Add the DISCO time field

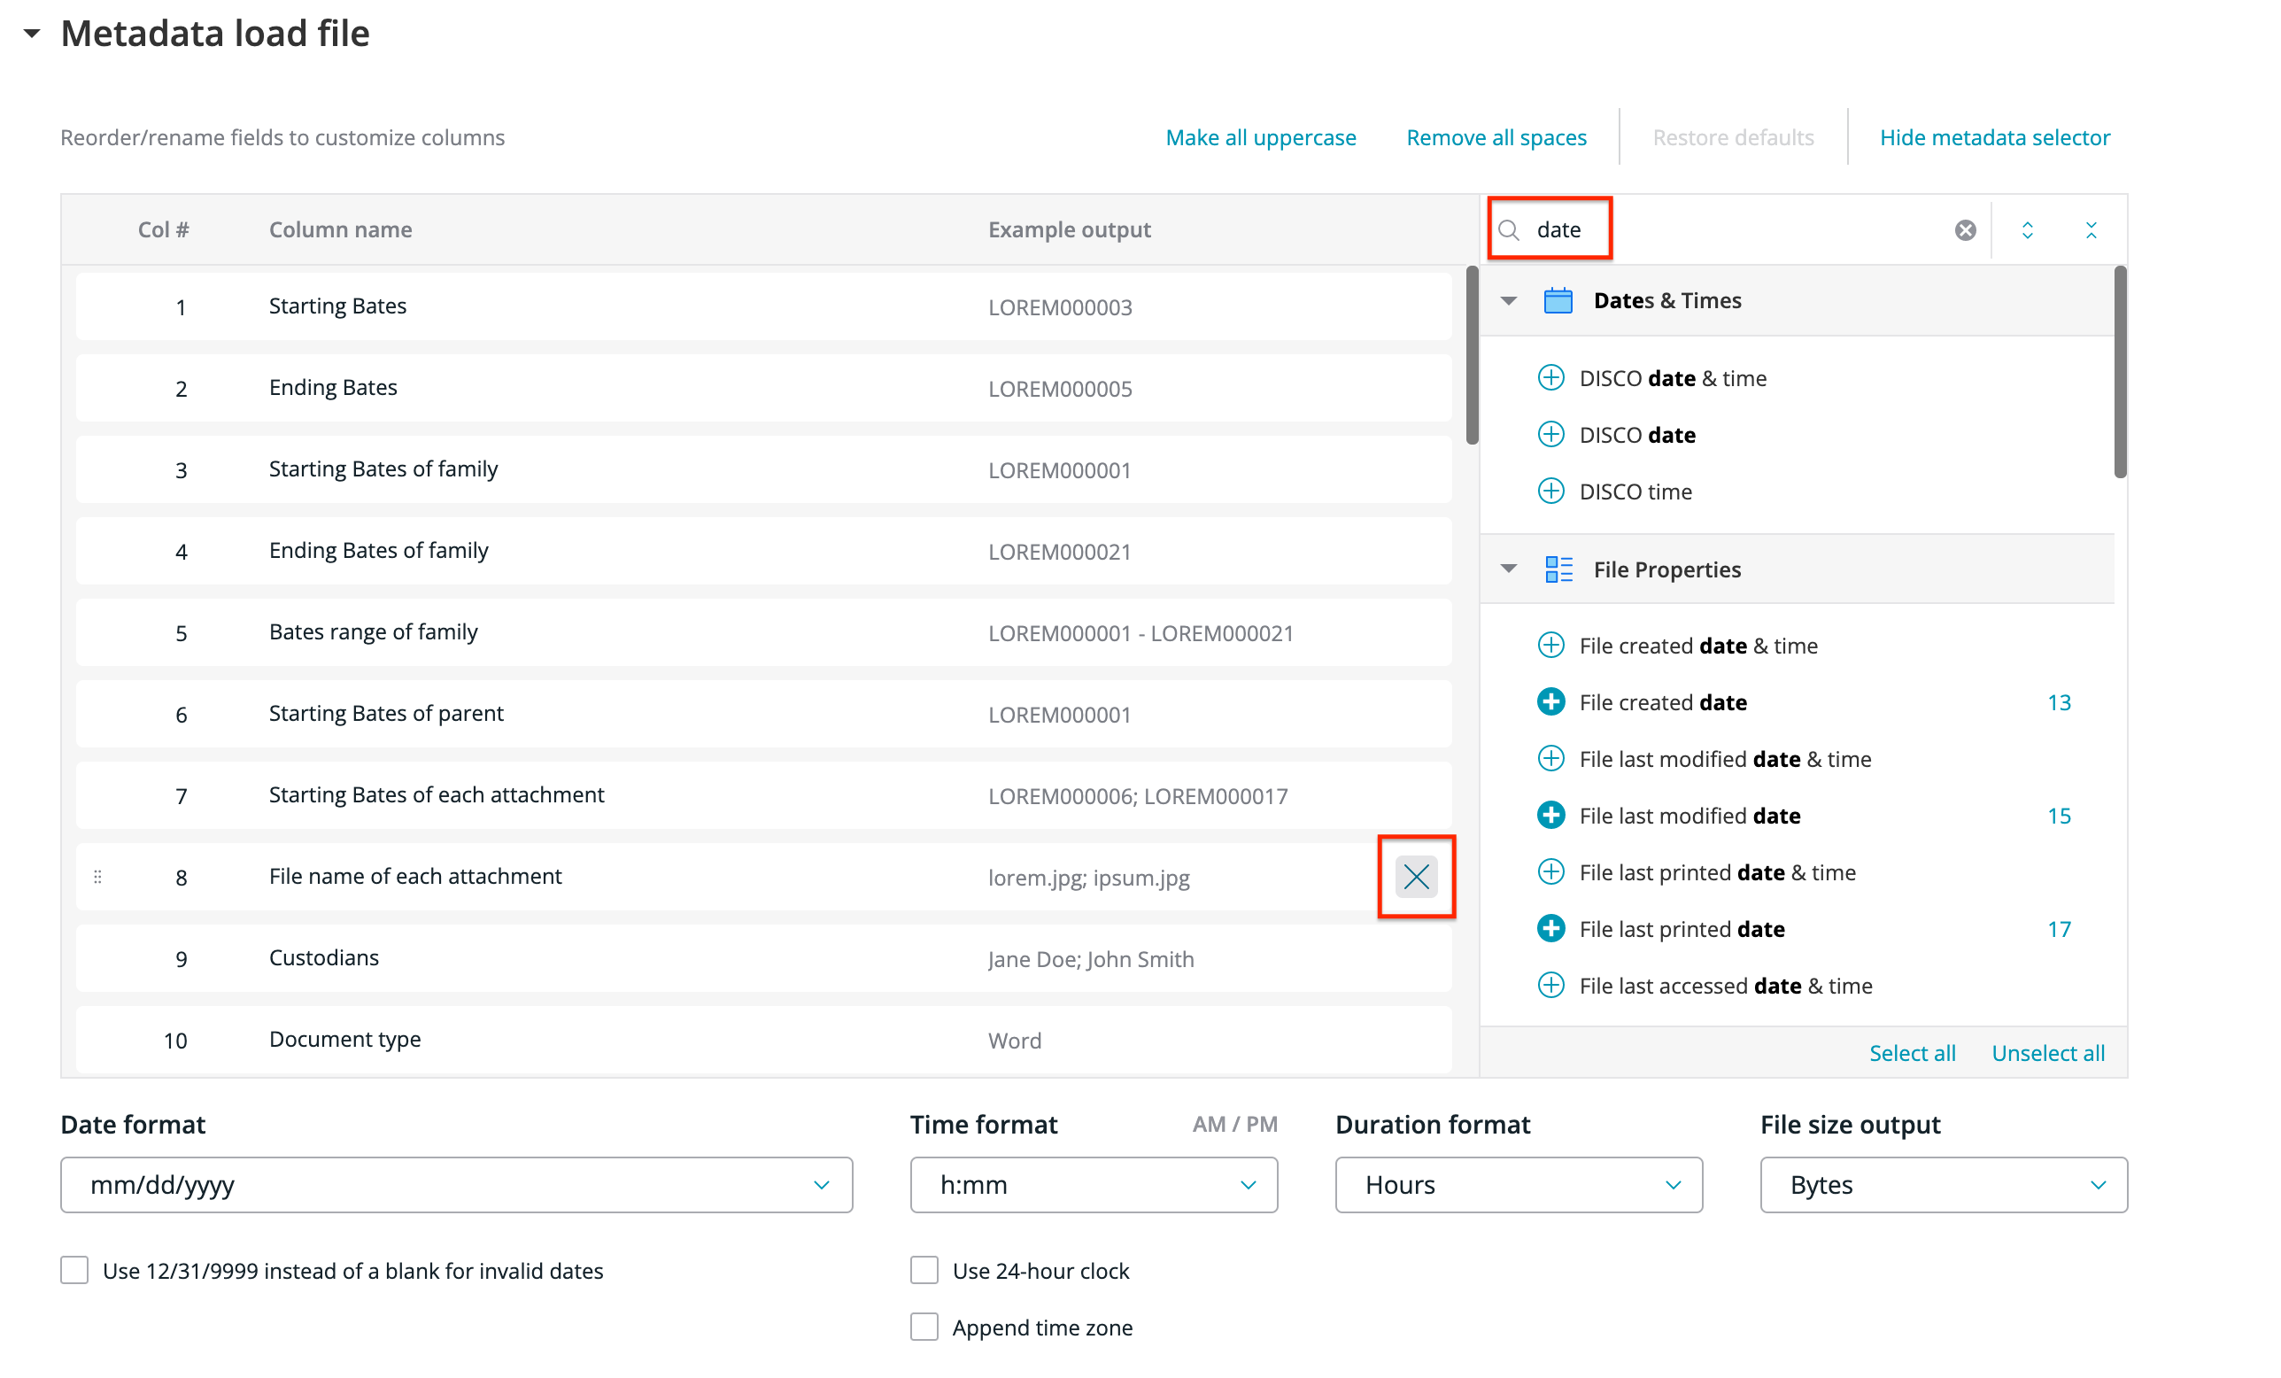[1550, 491]
